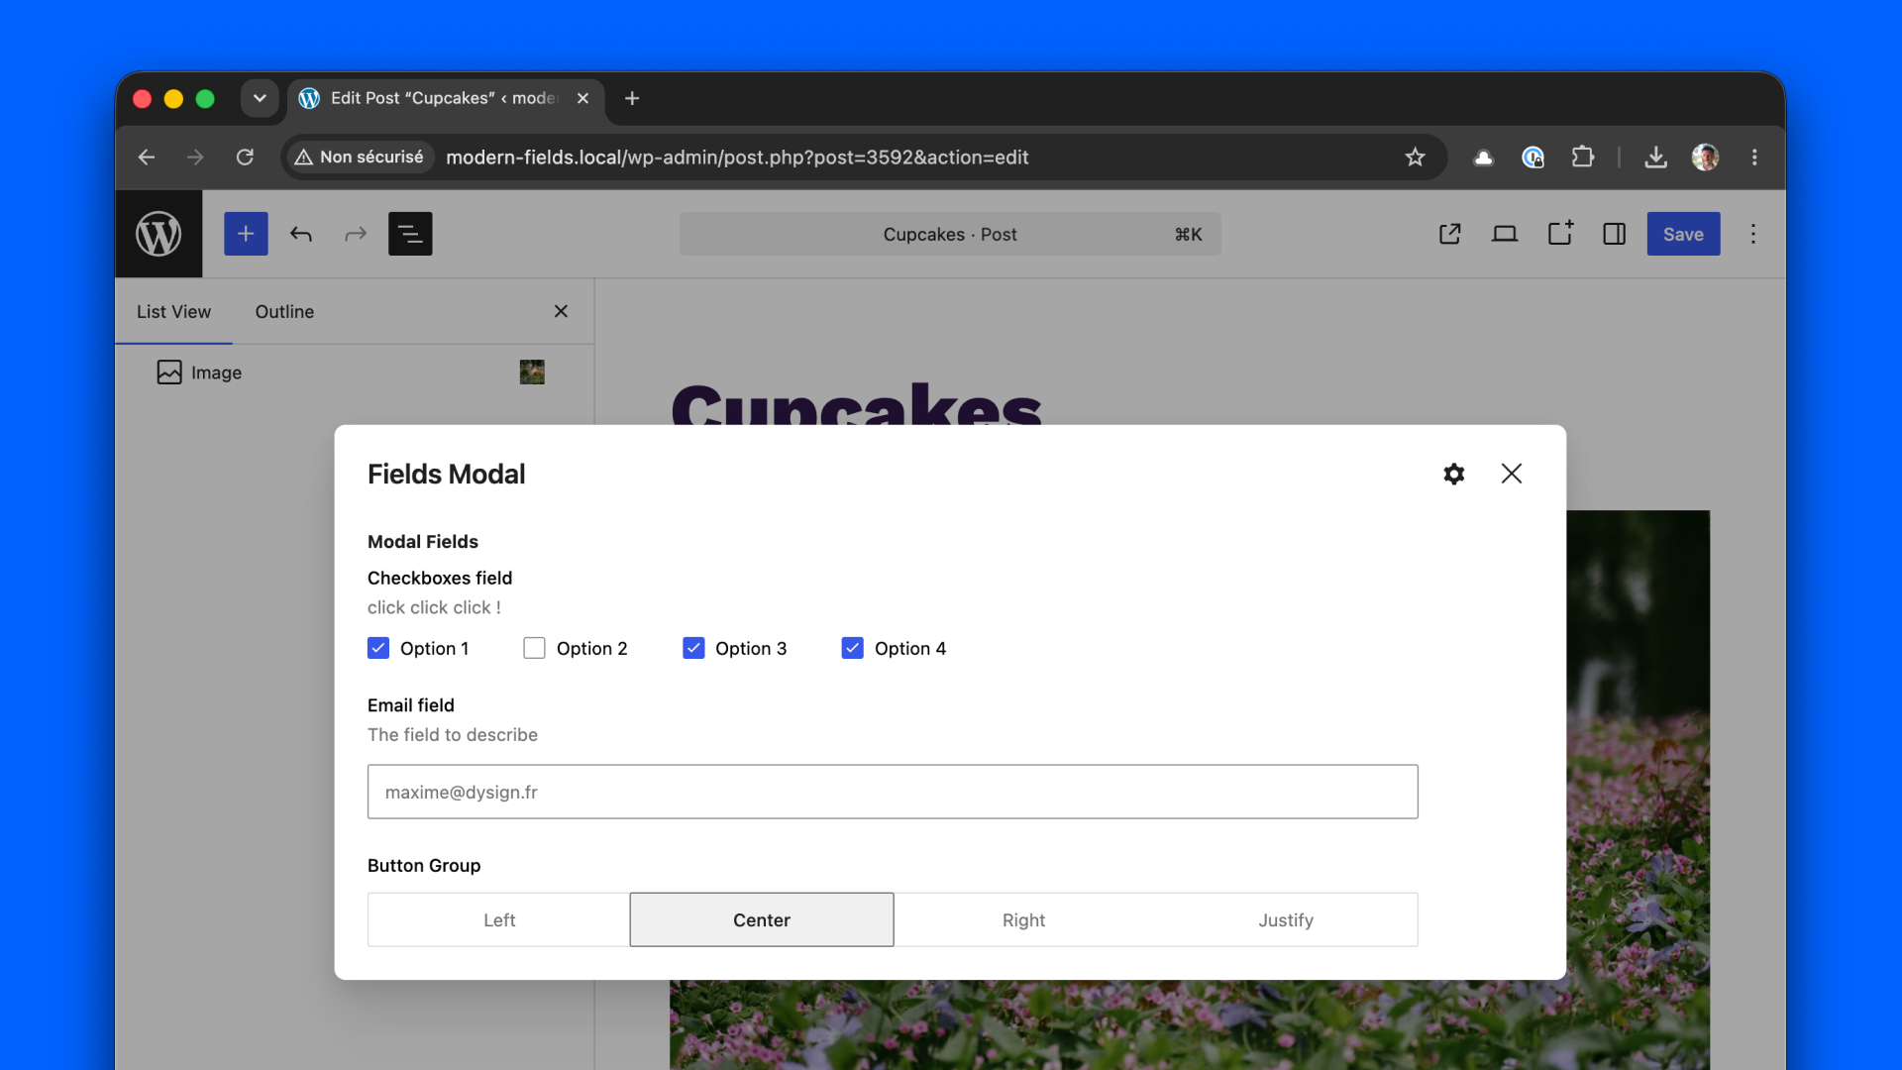1902x1070 pixels.
Task: Open the Cupcakes · Post command palette
Action: (x=950, y=234)
